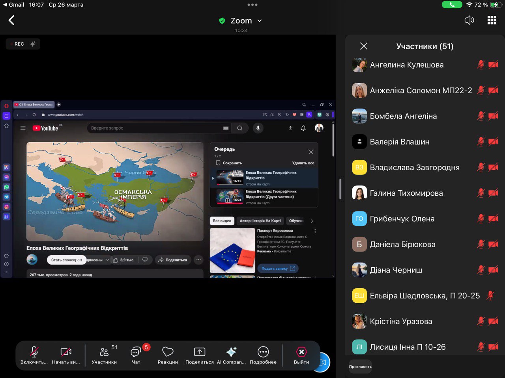Screen dimensions: 505x378
Task: Tap the REC recording indicator
Action: coord(17,44)
